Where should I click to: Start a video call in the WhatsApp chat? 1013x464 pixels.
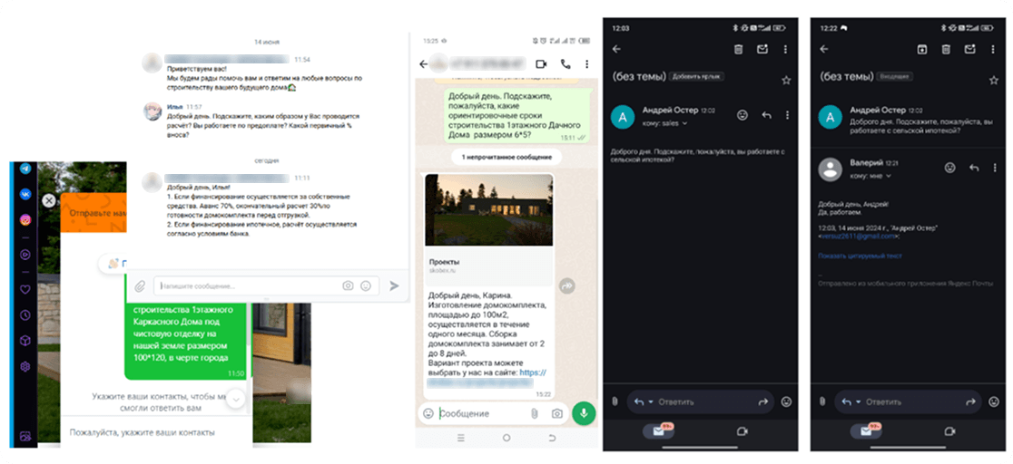pos(541,63)
